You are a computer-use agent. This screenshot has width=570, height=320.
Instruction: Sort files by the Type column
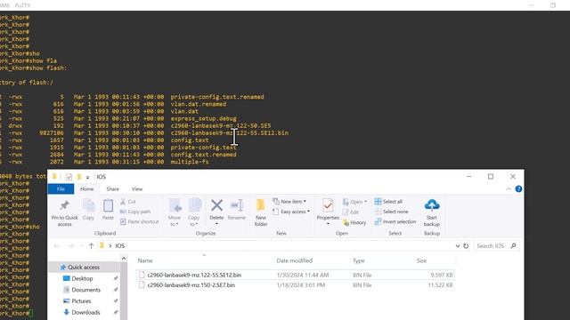[358, 260]
